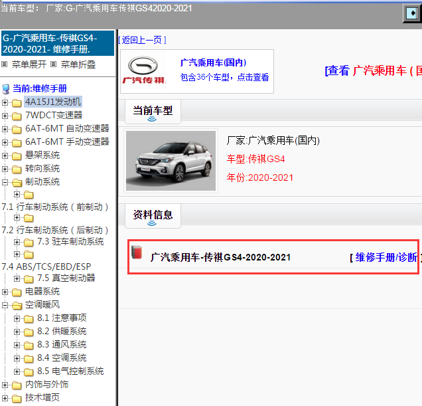Click the 查看 广汽乘用车 link
The image size is (422, 406).
click(374, 70)
